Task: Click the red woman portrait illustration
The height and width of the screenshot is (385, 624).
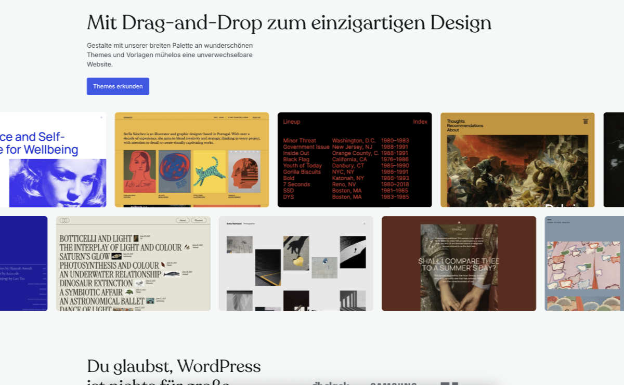Action: 139,171
